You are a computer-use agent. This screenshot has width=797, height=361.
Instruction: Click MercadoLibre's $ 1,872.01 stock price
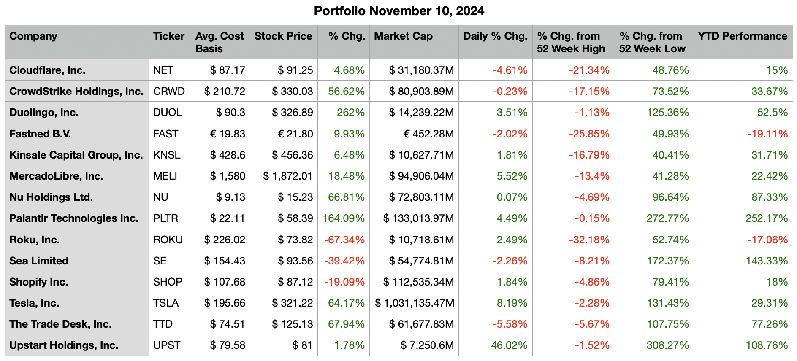tap(288, 176)
